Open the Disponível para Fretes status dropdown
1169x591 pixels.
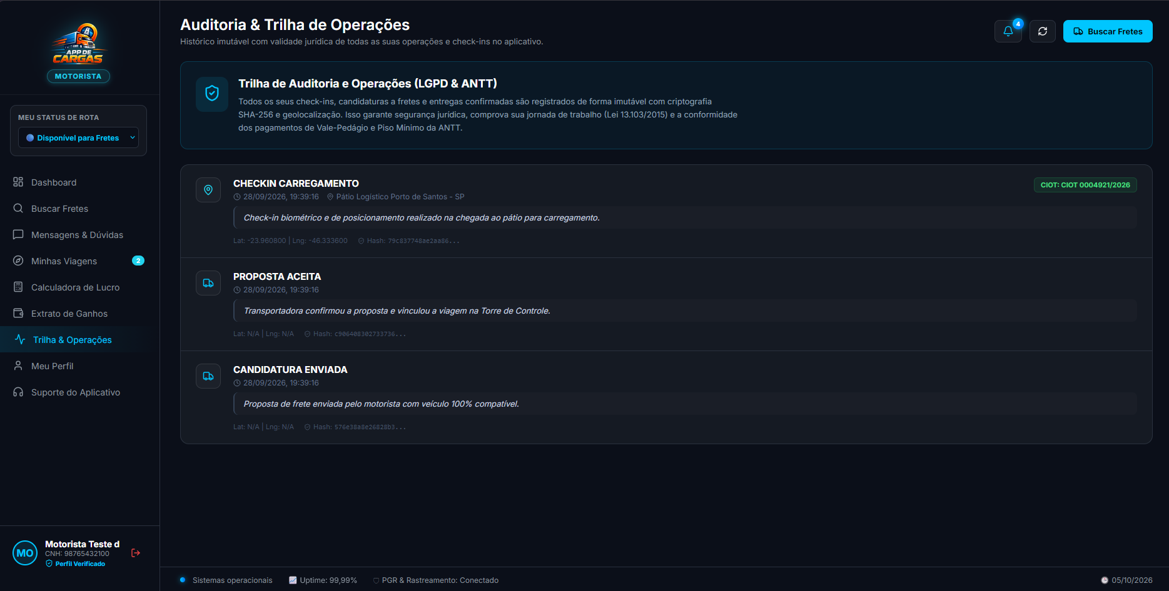pyautogui.click(x=78, y=138)
